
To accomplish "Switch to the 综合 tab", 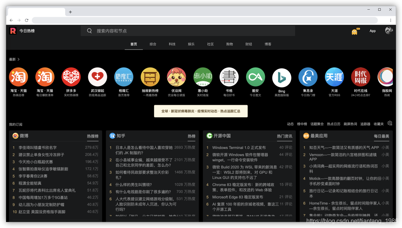I will pos(153,44).
